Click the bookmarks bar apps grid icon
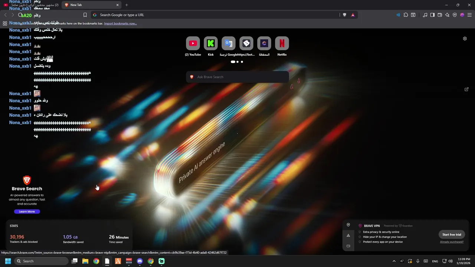The width and height of the screenshot is (475, 267). point(5,23)
